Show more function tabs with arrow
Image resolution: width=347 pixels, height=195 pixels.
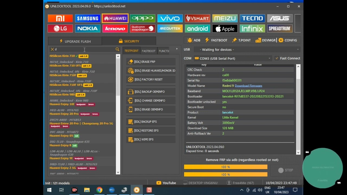pos(177,49)
